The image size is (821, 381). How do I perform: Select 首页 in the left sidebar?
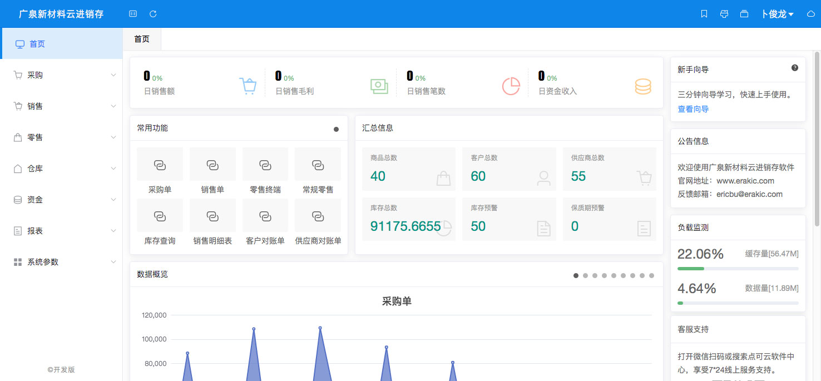coord(61,43)
